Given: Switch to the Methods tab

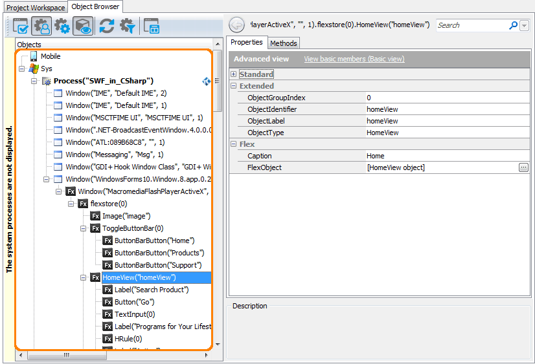Looking at the screenshot, I should 284,43.
